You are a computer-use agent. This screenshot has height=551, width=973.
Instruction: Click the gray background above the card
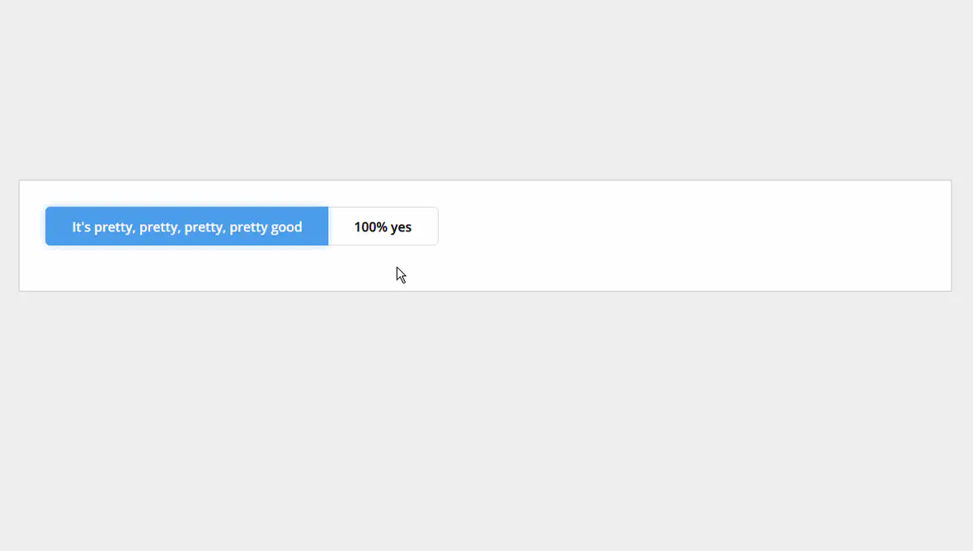pyautogui.click(x=486, y=90)
